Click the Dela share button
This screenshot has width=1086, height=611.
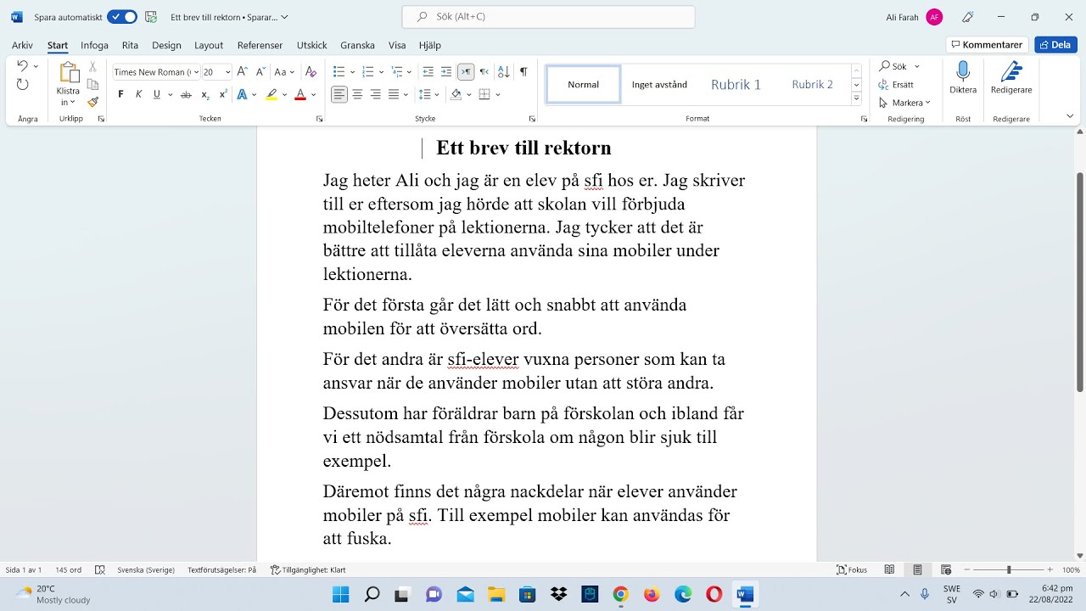(x=1055, y=45)
